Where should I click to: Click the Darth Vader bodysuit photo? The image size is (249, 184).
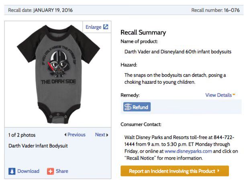pyautogui.click(x=58, y=74)
